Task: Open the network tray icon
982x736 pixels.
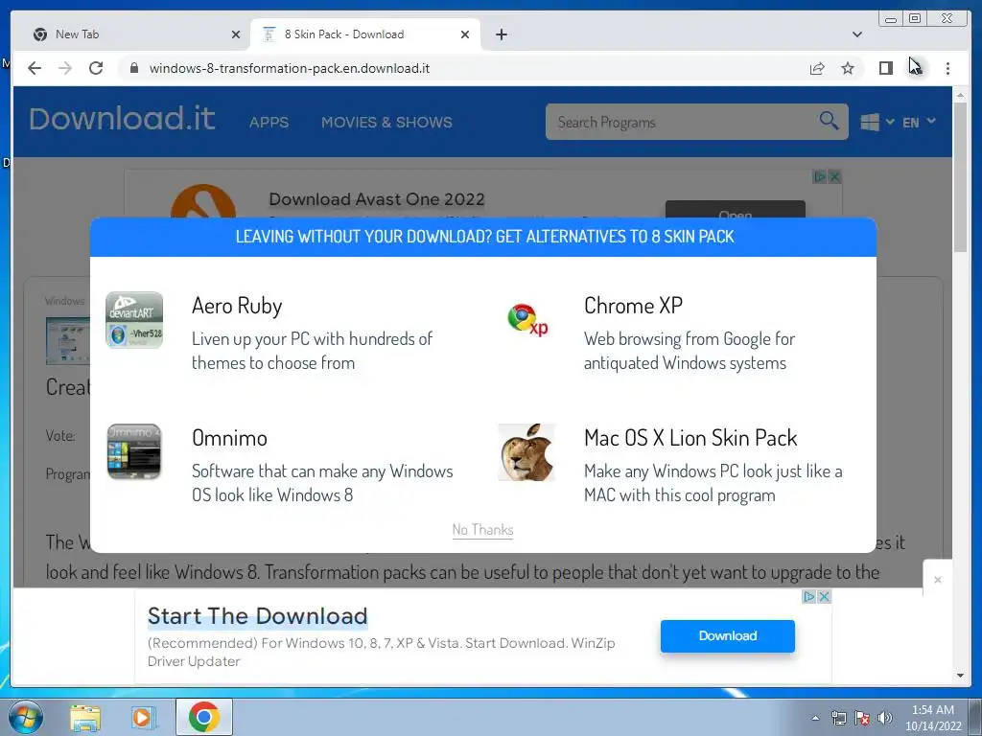Action: pyautogui.click(x=838, y=718)
